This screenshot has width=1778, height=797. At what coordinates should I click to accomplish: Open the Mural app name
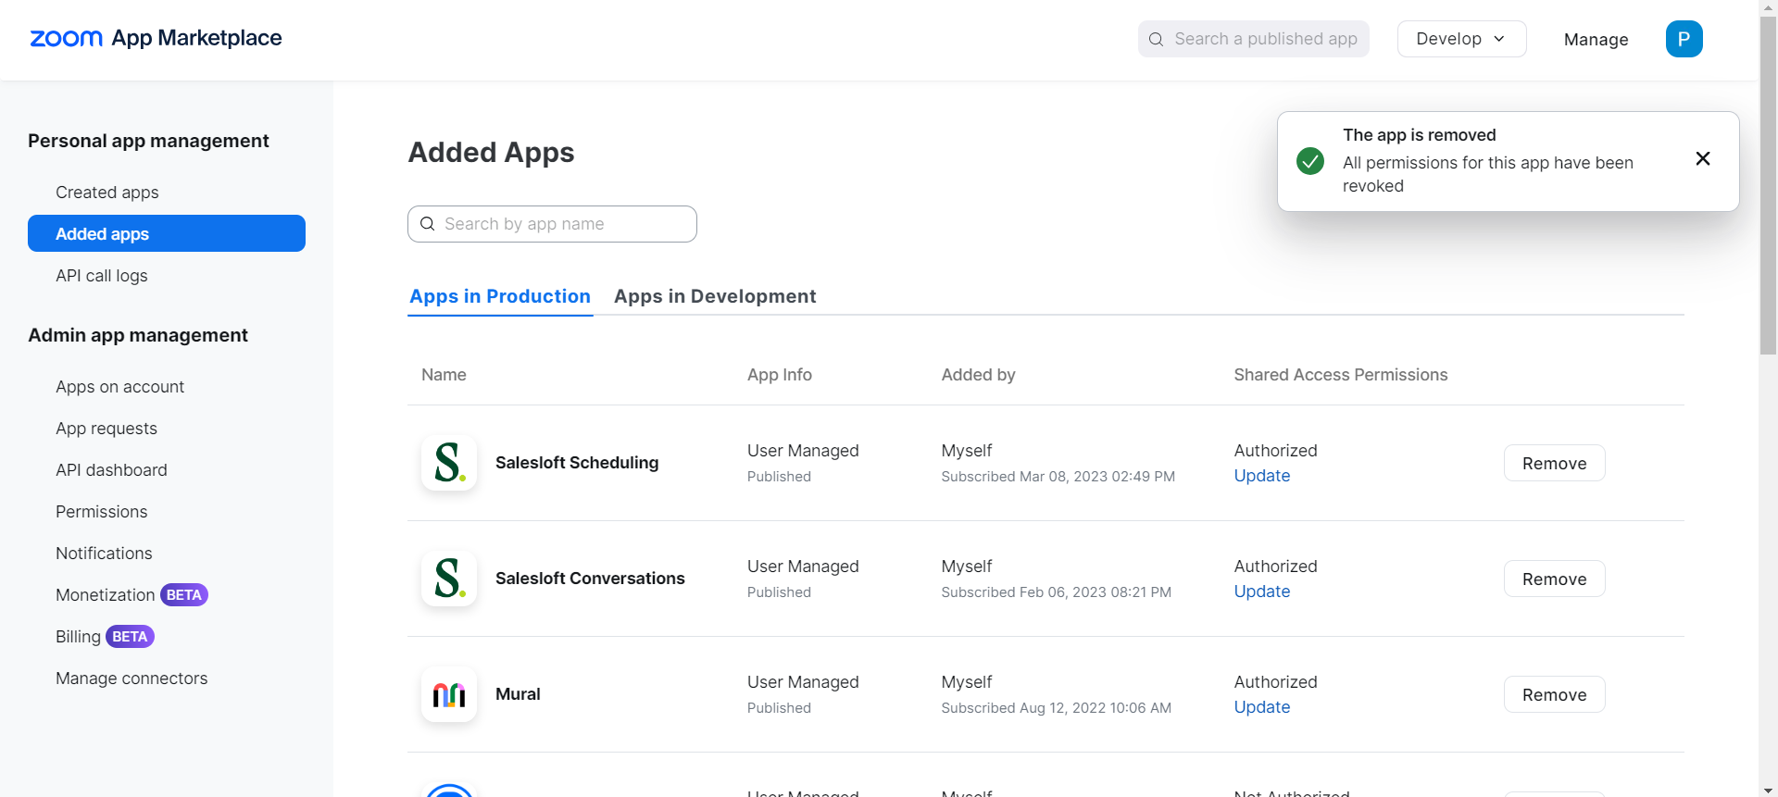coord(518,694)
